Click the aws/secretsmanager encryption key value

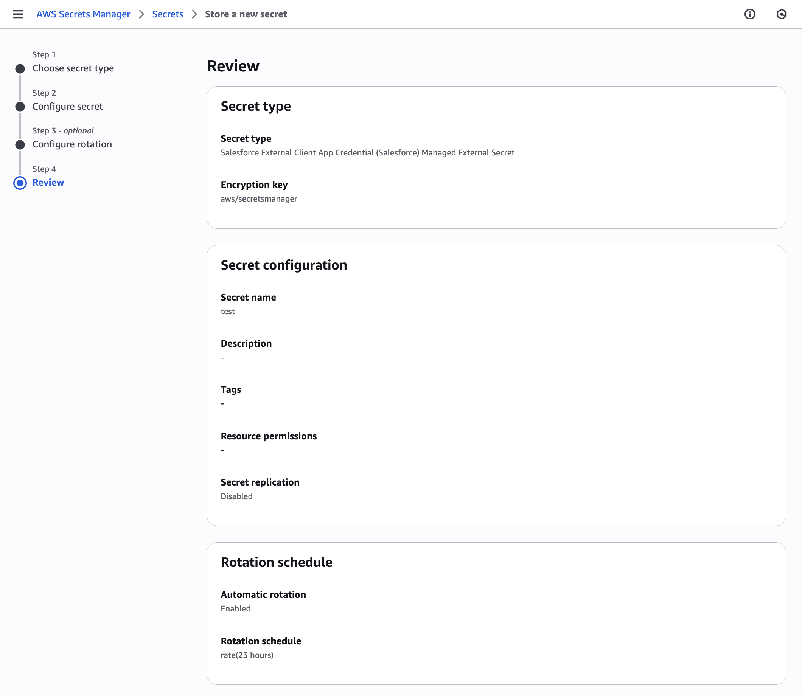coord(259,199)
